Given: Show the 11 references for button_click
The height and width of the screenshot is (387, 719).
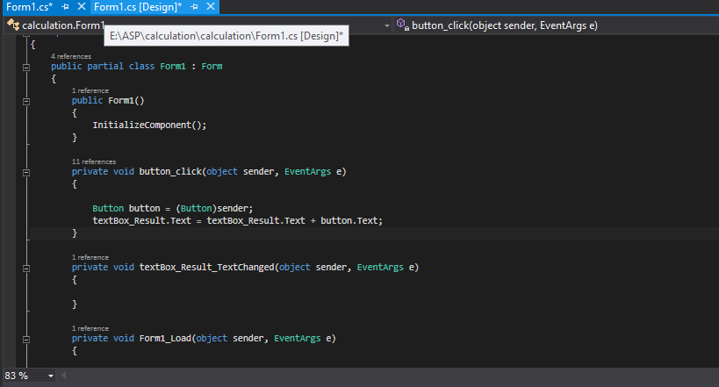Looking at the screenshot, I should point(93,161).
